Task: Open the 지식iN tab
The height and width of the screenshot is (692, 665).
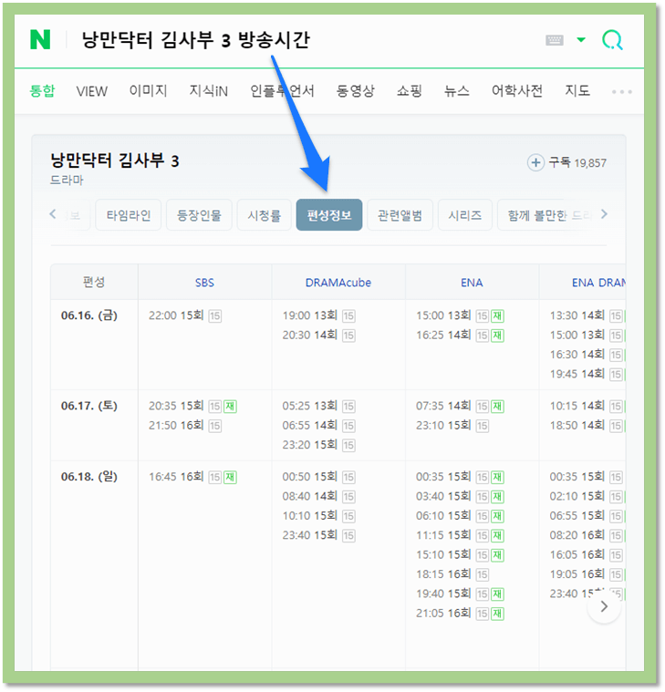Action: [x=208, y=91]
